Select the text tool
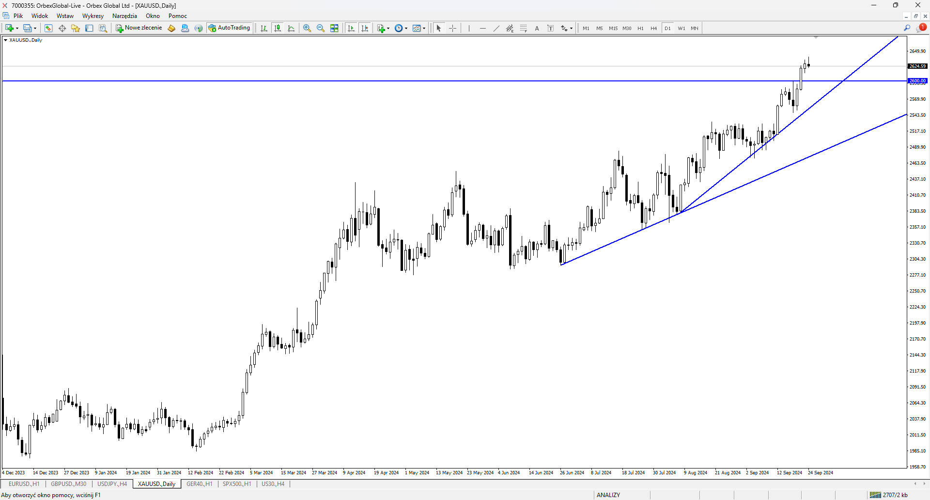The height and width of the screenshot is (500, 930). coord(537,28)
